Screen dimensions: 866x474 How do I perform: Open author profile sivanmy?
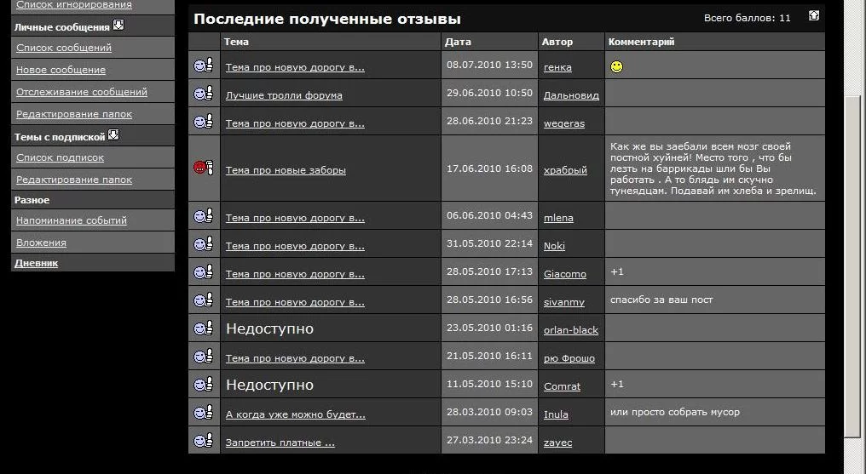click(x=564, y=302)
